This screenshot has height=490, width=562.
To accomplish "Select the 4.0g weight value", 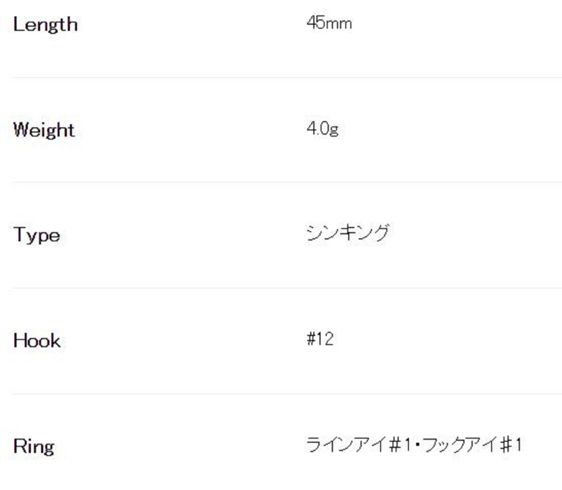I will pyautogui.click(x=322, y=129).
